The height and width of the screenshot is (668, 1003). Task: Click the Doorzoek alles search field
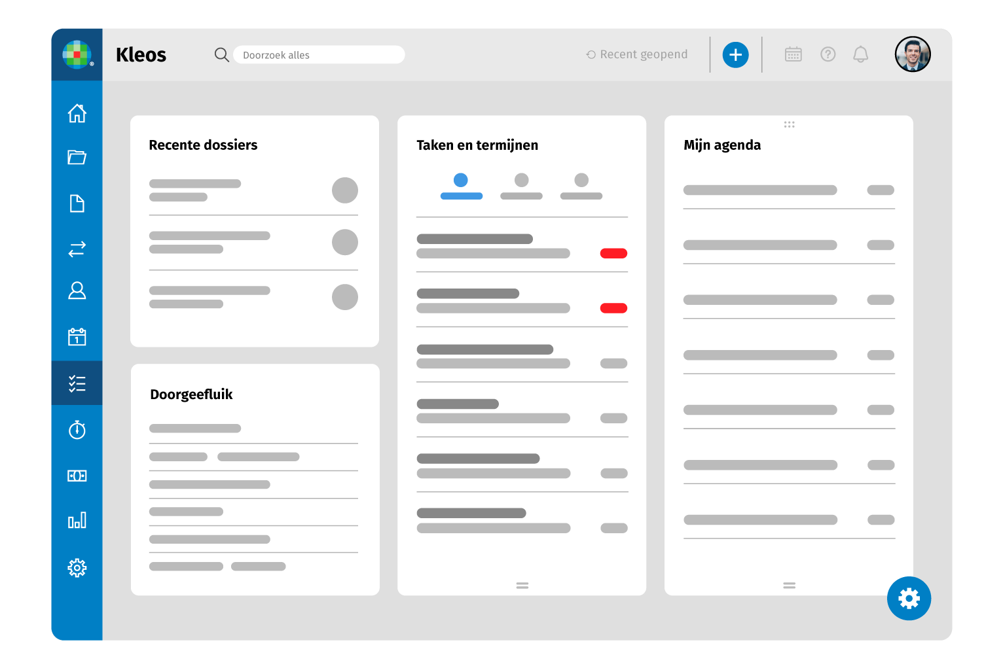click(319, 55)
